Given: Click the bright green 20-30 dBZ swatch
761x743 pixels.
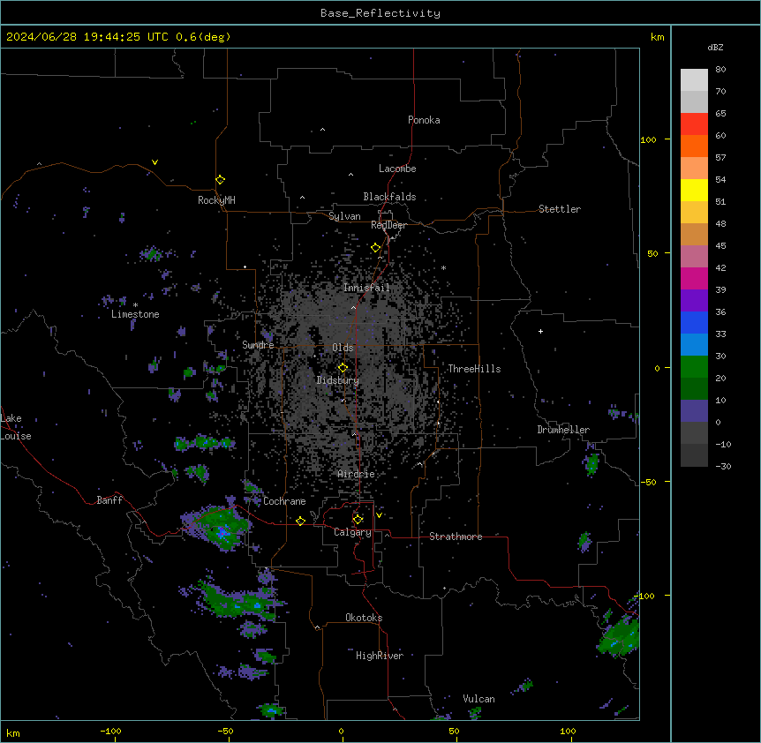Looking at the screenshot, I should point(694,367).
